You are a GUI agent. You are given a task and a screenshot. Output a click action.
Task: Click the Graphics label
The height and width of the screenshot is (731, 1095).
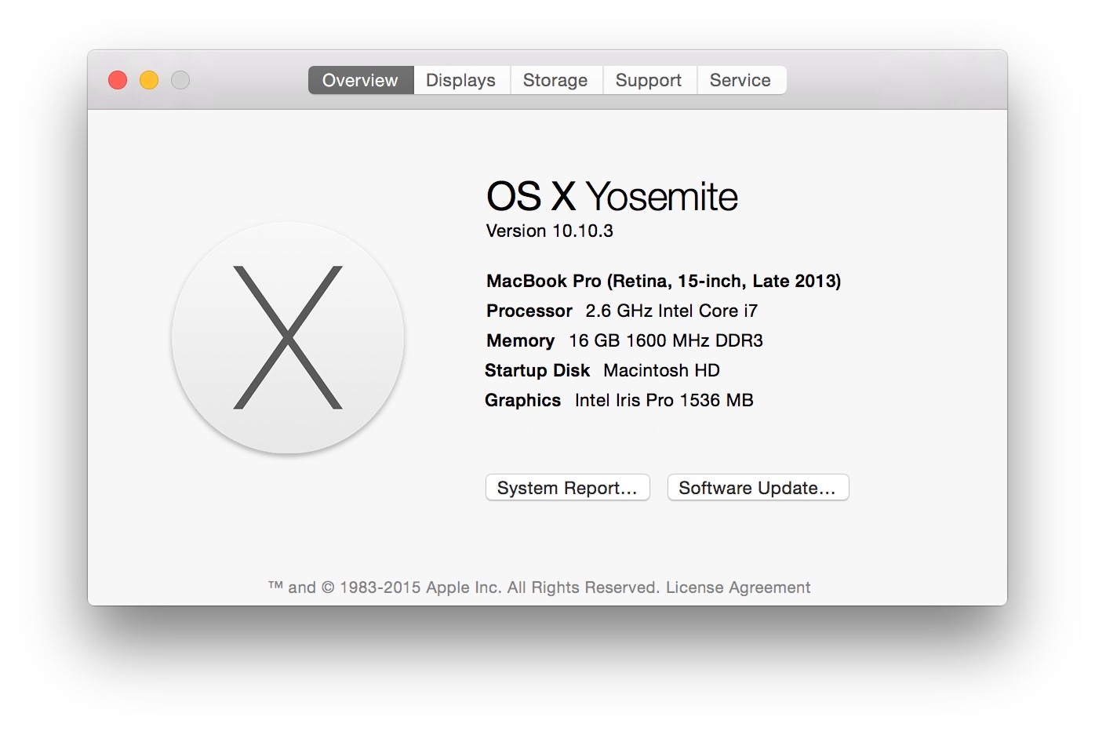pos(522,400)
